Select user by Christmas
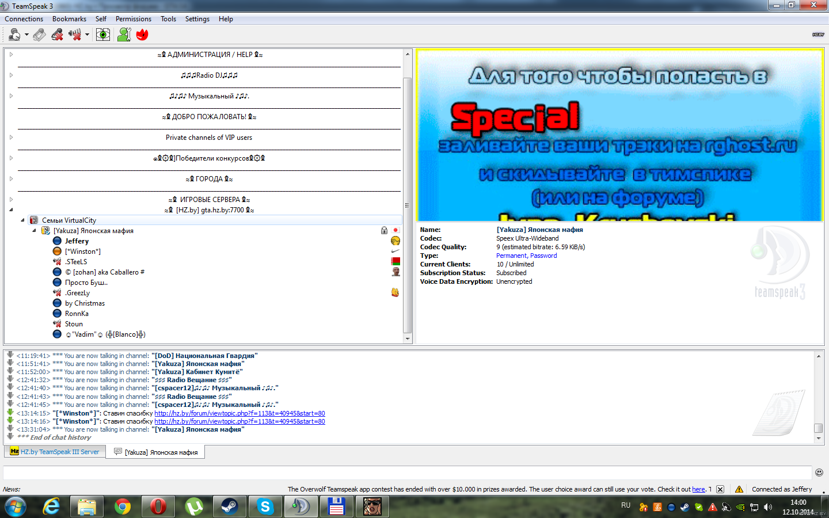The width and height of the screenshot is (829, 518). (85, 303)
